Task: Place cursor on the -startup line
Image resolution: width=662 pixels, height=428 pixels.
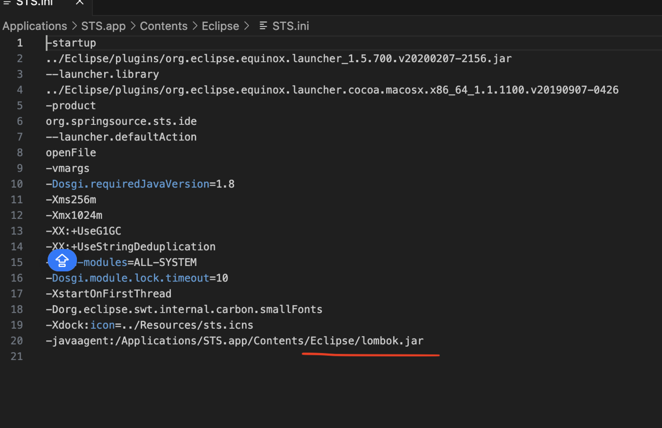Action: coord(71,43)
